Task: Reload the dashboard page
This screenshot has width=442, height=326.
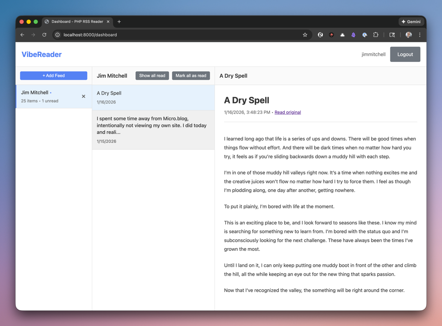Action: pyautogui.click(x=44, y=35)
